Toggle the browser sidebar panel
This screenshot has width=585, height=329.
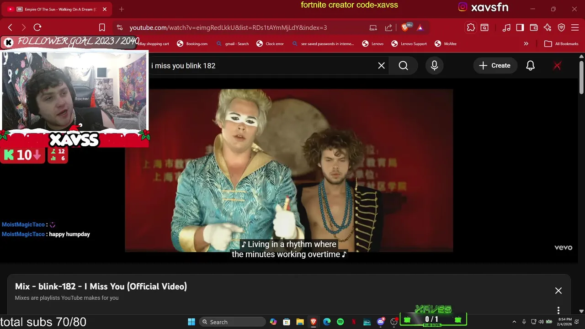[x=520, y=27]
